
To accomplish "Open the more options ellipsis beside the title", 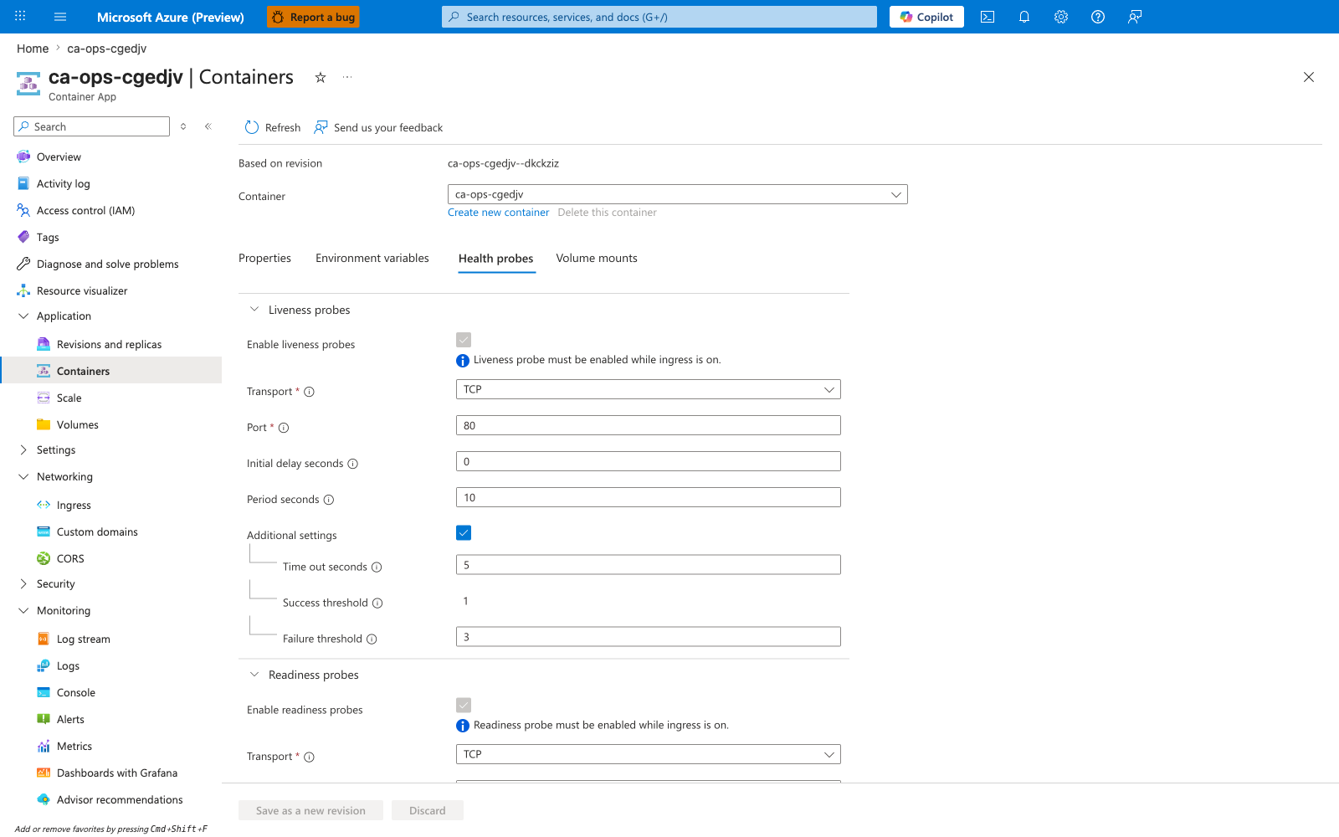I will pos(347,77).
